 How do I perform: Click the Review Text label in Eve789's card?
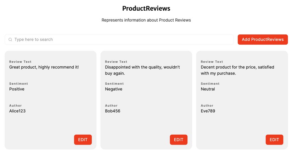click(212, 62)
